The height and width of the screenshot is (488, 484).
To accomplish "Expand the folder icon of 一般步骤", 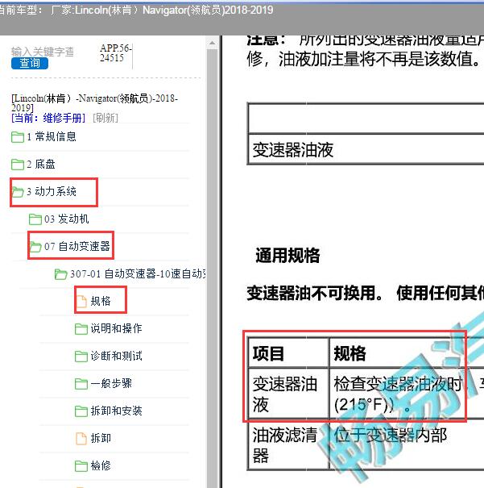I will click(x=81, y=384).
